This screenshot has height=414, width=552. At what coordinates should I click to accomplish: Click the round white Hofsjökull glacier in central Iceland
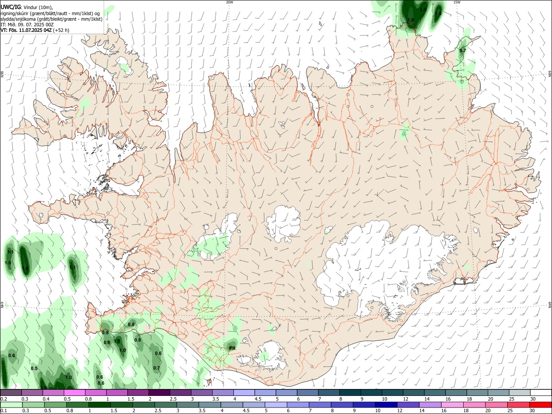point(283,223)
